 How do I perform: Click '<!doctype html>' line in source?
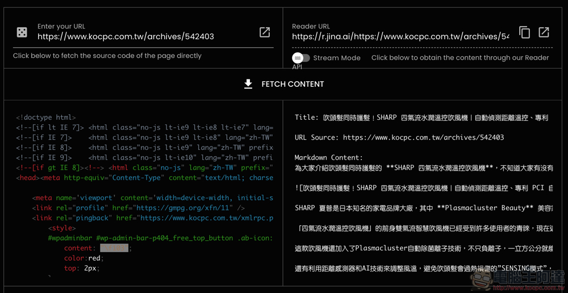[46, 118]
